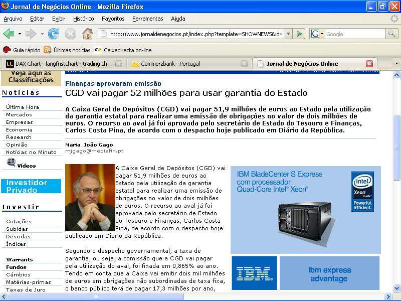The image size is (401, 301).
Task: Open the list all tabs dropdown
Action: click(396, 64)
